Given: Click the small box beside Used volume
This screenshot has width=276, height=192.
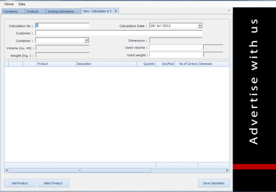Looking at the screenshot, I should [x=213, y=48].
